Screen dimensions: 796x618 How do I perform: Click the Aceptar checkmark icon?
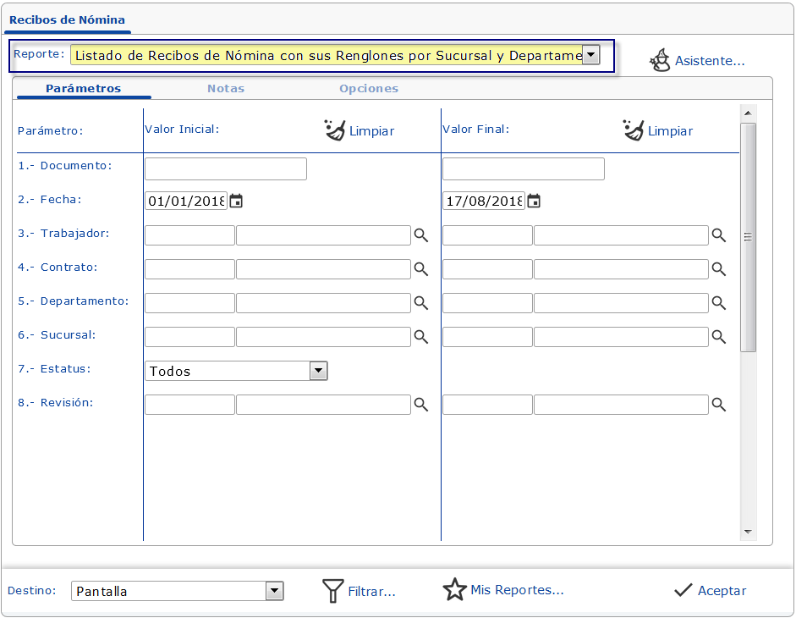point(683,590)
